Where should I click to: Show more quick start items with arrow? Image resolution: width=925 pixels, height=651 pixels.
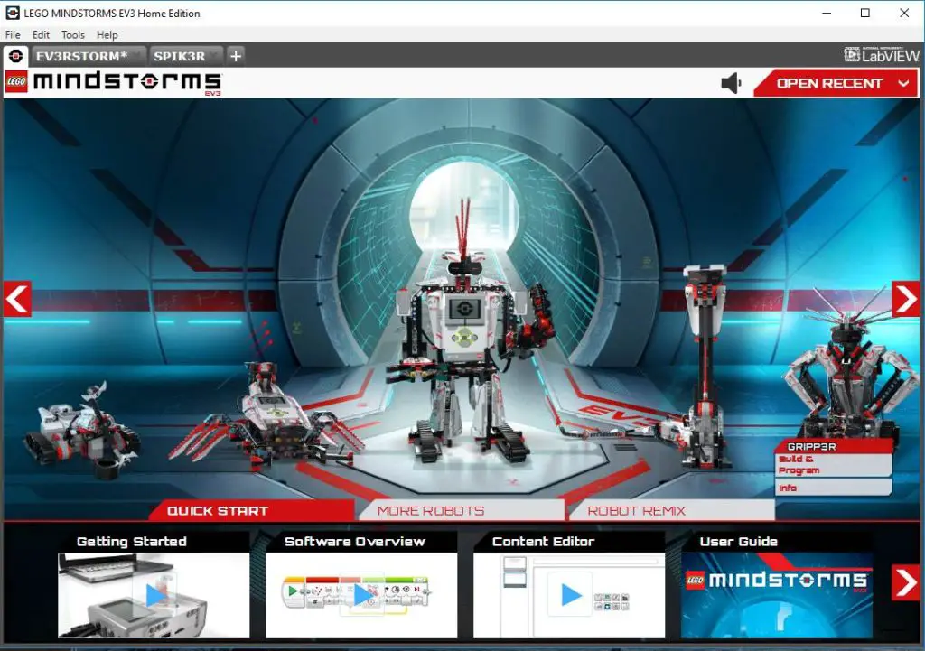(905, 582)
